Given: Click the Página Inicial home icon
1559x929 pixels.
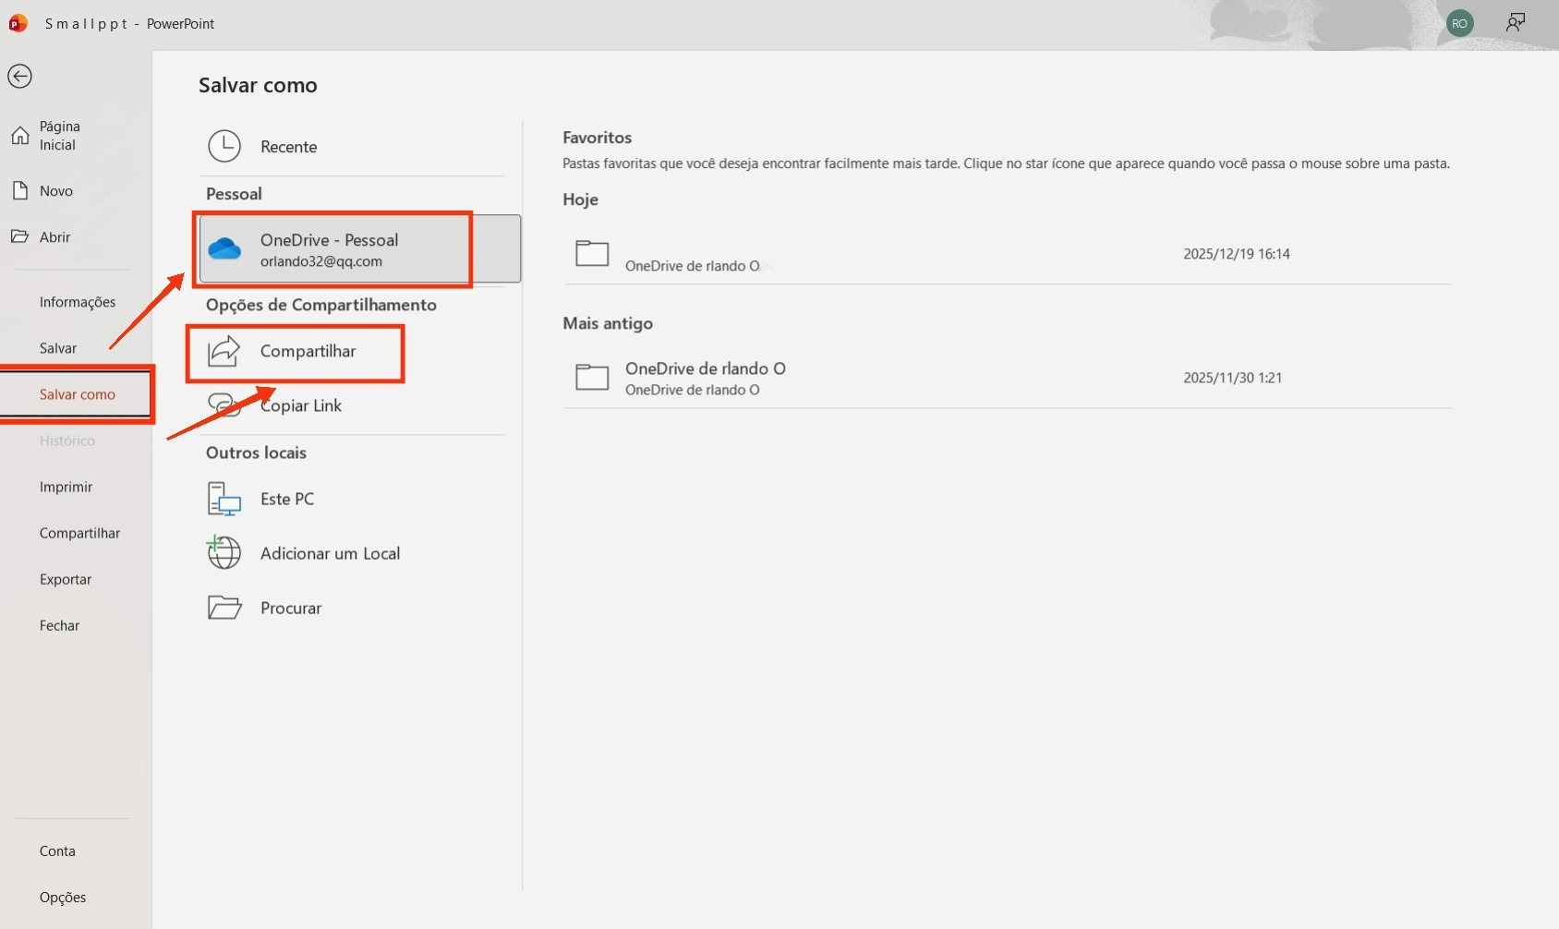Looking at the screenshot, I should [20, 136].
